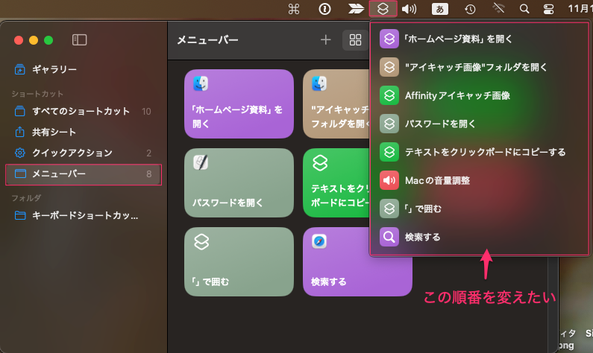Click the Spotlight search magnifier icon

(x=524, y=10)
